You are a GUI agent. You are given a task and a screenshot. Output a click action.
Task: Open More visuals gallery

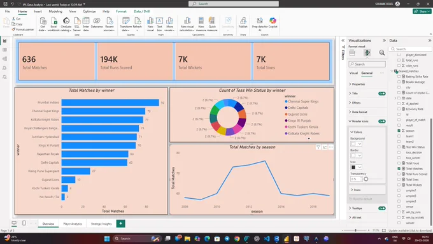[x=169, y=24]
